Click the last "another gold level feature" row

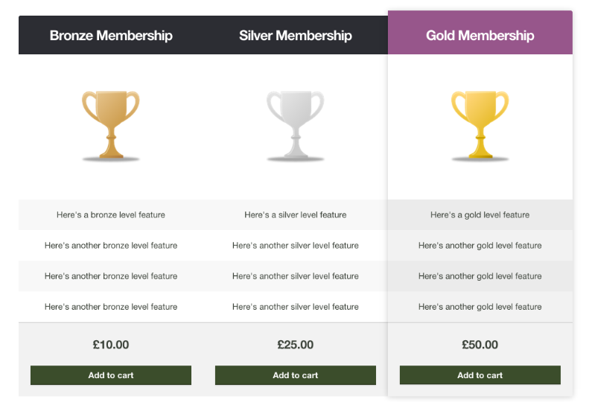point(480,307)
